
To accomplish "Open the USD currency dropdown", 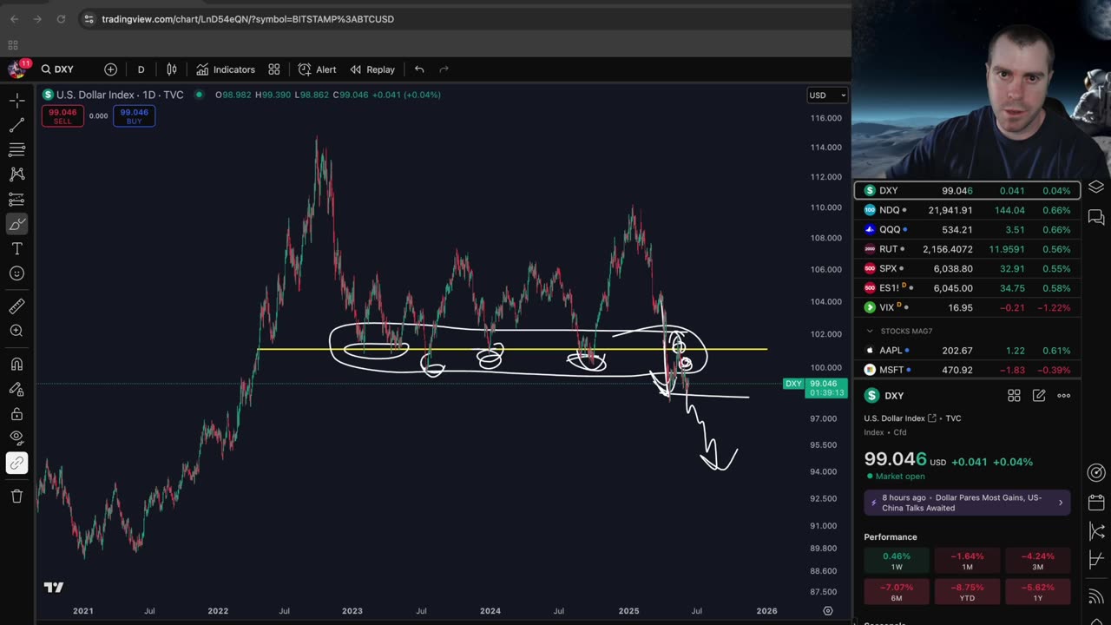I will pos(827,95).
